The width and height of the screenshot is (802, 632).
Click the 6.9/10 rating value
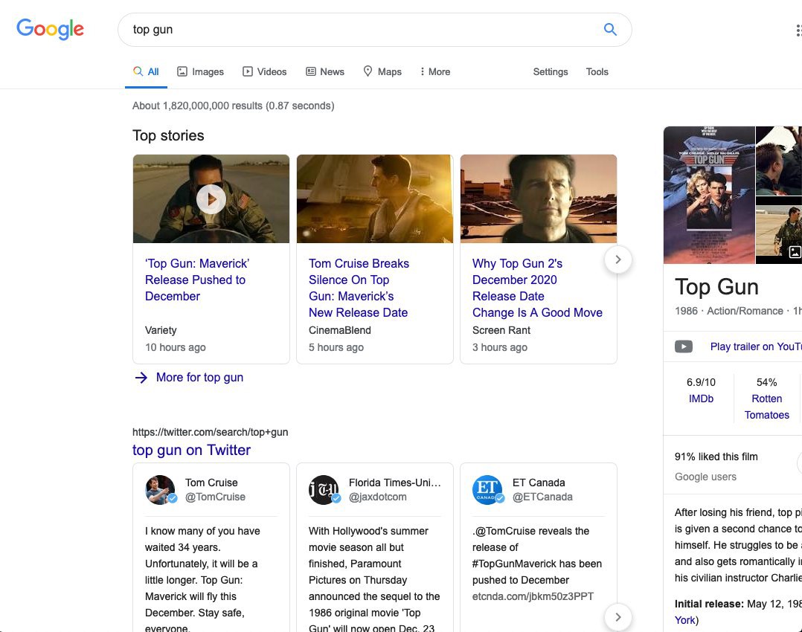click(x=701, y=382)
